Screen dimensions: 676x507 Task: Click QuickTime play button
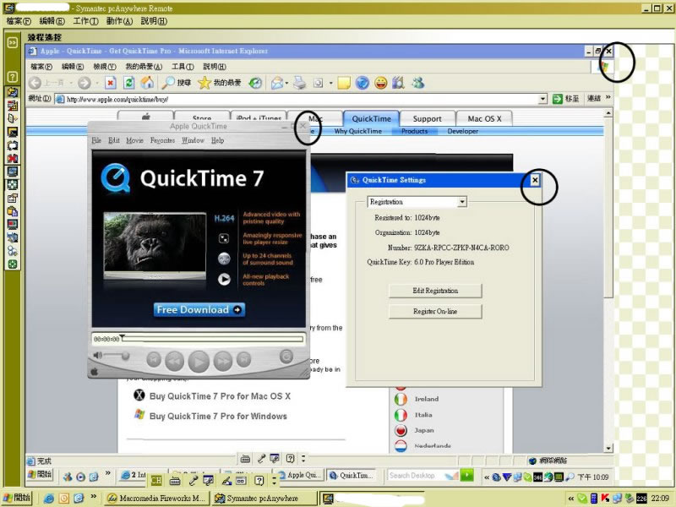coord(199,361)
